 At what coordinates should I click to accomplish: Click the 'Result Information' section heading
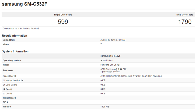click(14, 36)
